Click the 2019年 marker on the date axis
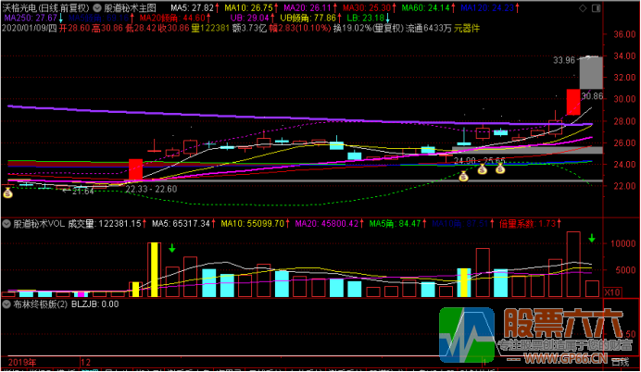 pyautogui.click(x=19, y=362)
